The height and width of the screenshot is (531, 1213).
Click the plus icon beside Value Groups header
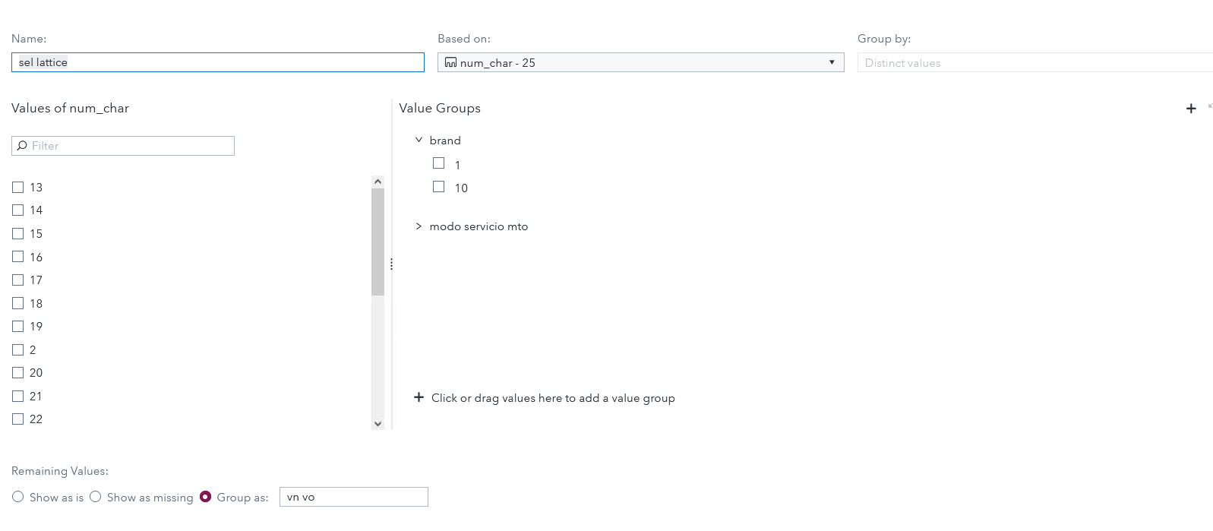tap(1190, 109)
